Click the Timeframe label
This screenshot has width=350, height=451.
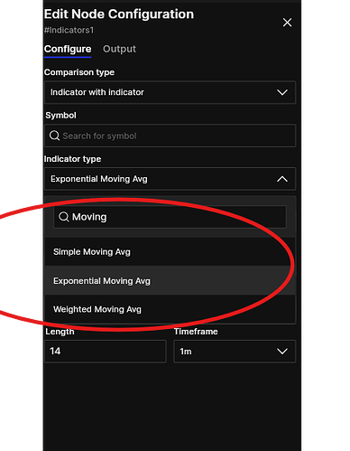click(x=196, y=332)
